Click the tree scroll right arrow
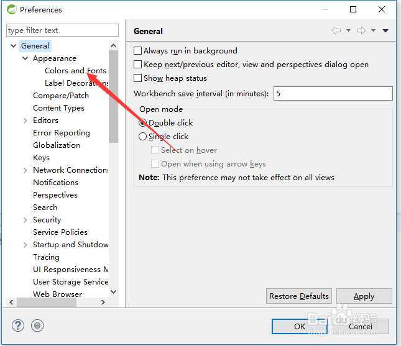 click(x=103, y=303)
